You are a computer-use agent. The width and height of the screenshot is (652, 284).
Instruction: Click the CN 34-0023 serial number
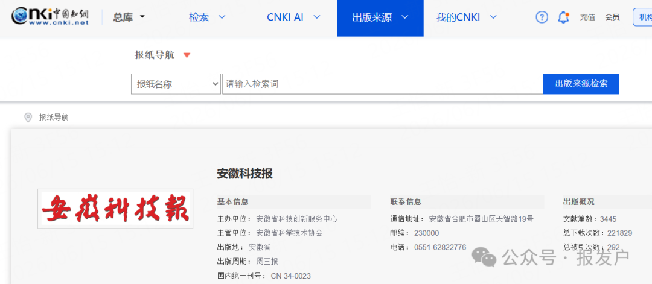(290, 276)
